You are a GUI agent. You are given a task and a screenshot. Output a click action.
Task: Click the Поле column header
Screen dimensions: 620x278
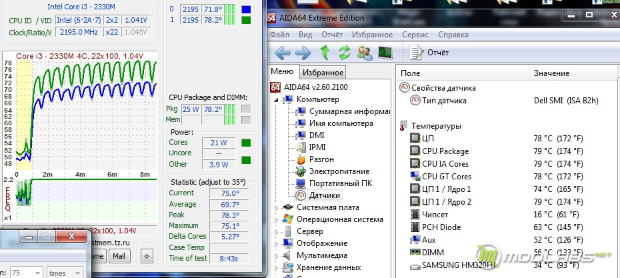coord(463,73)
